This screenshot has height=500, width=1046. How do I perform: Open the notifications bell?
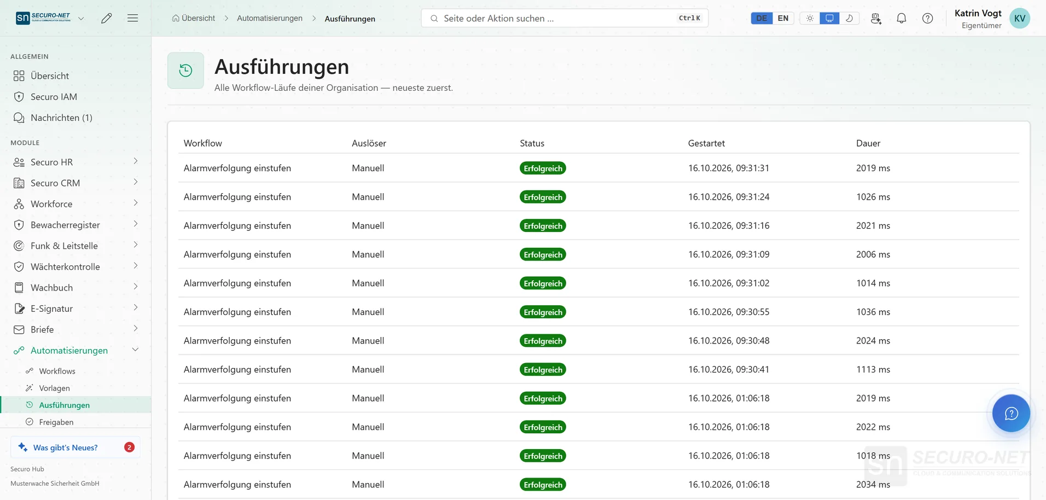[902, 18]
